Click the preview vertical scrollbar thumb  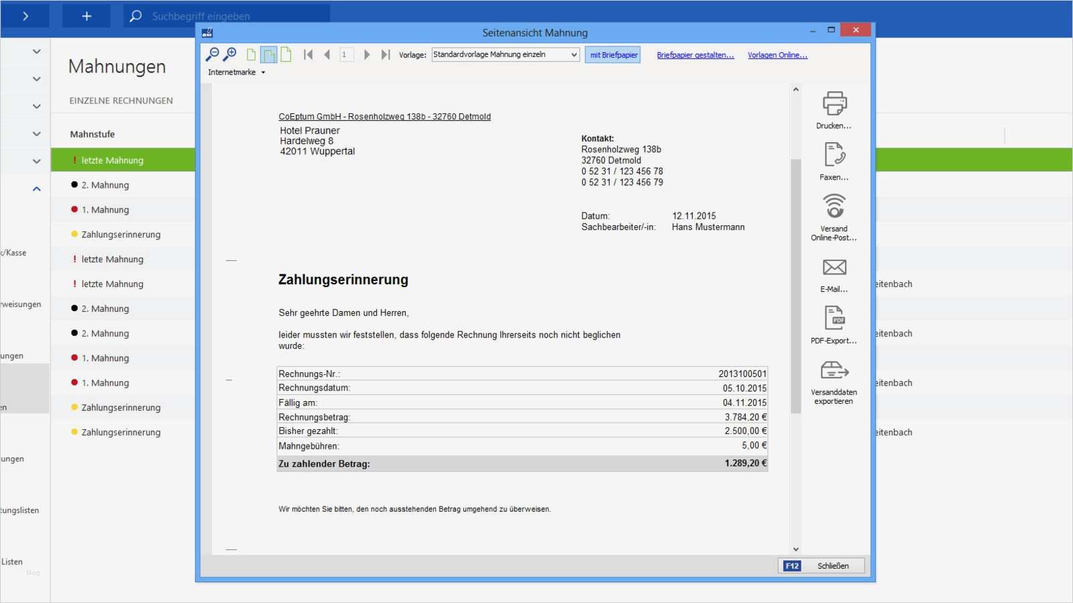(796, 286)
